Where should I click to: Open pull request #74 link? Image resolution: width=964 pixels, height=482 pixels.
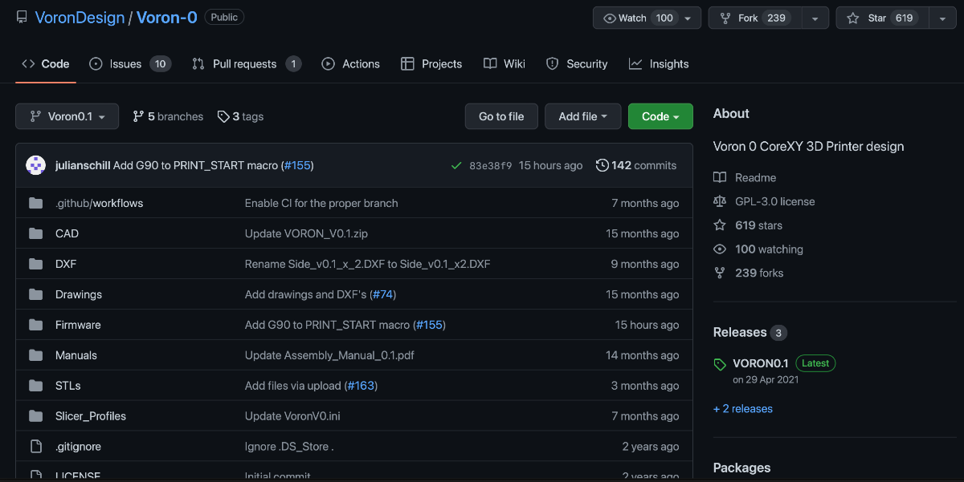point(382,294)
